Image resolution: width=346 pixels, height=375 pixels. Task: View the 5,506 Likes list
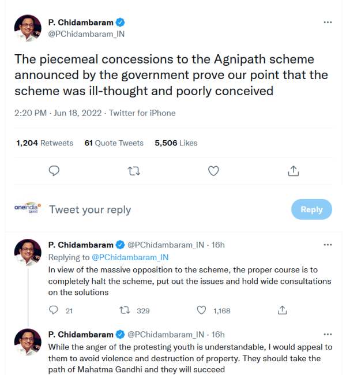(176, 142)
